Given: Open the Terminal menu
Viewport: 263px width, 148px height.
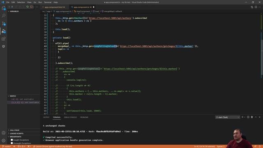Looking at the screenshot, I should (48, 2).
